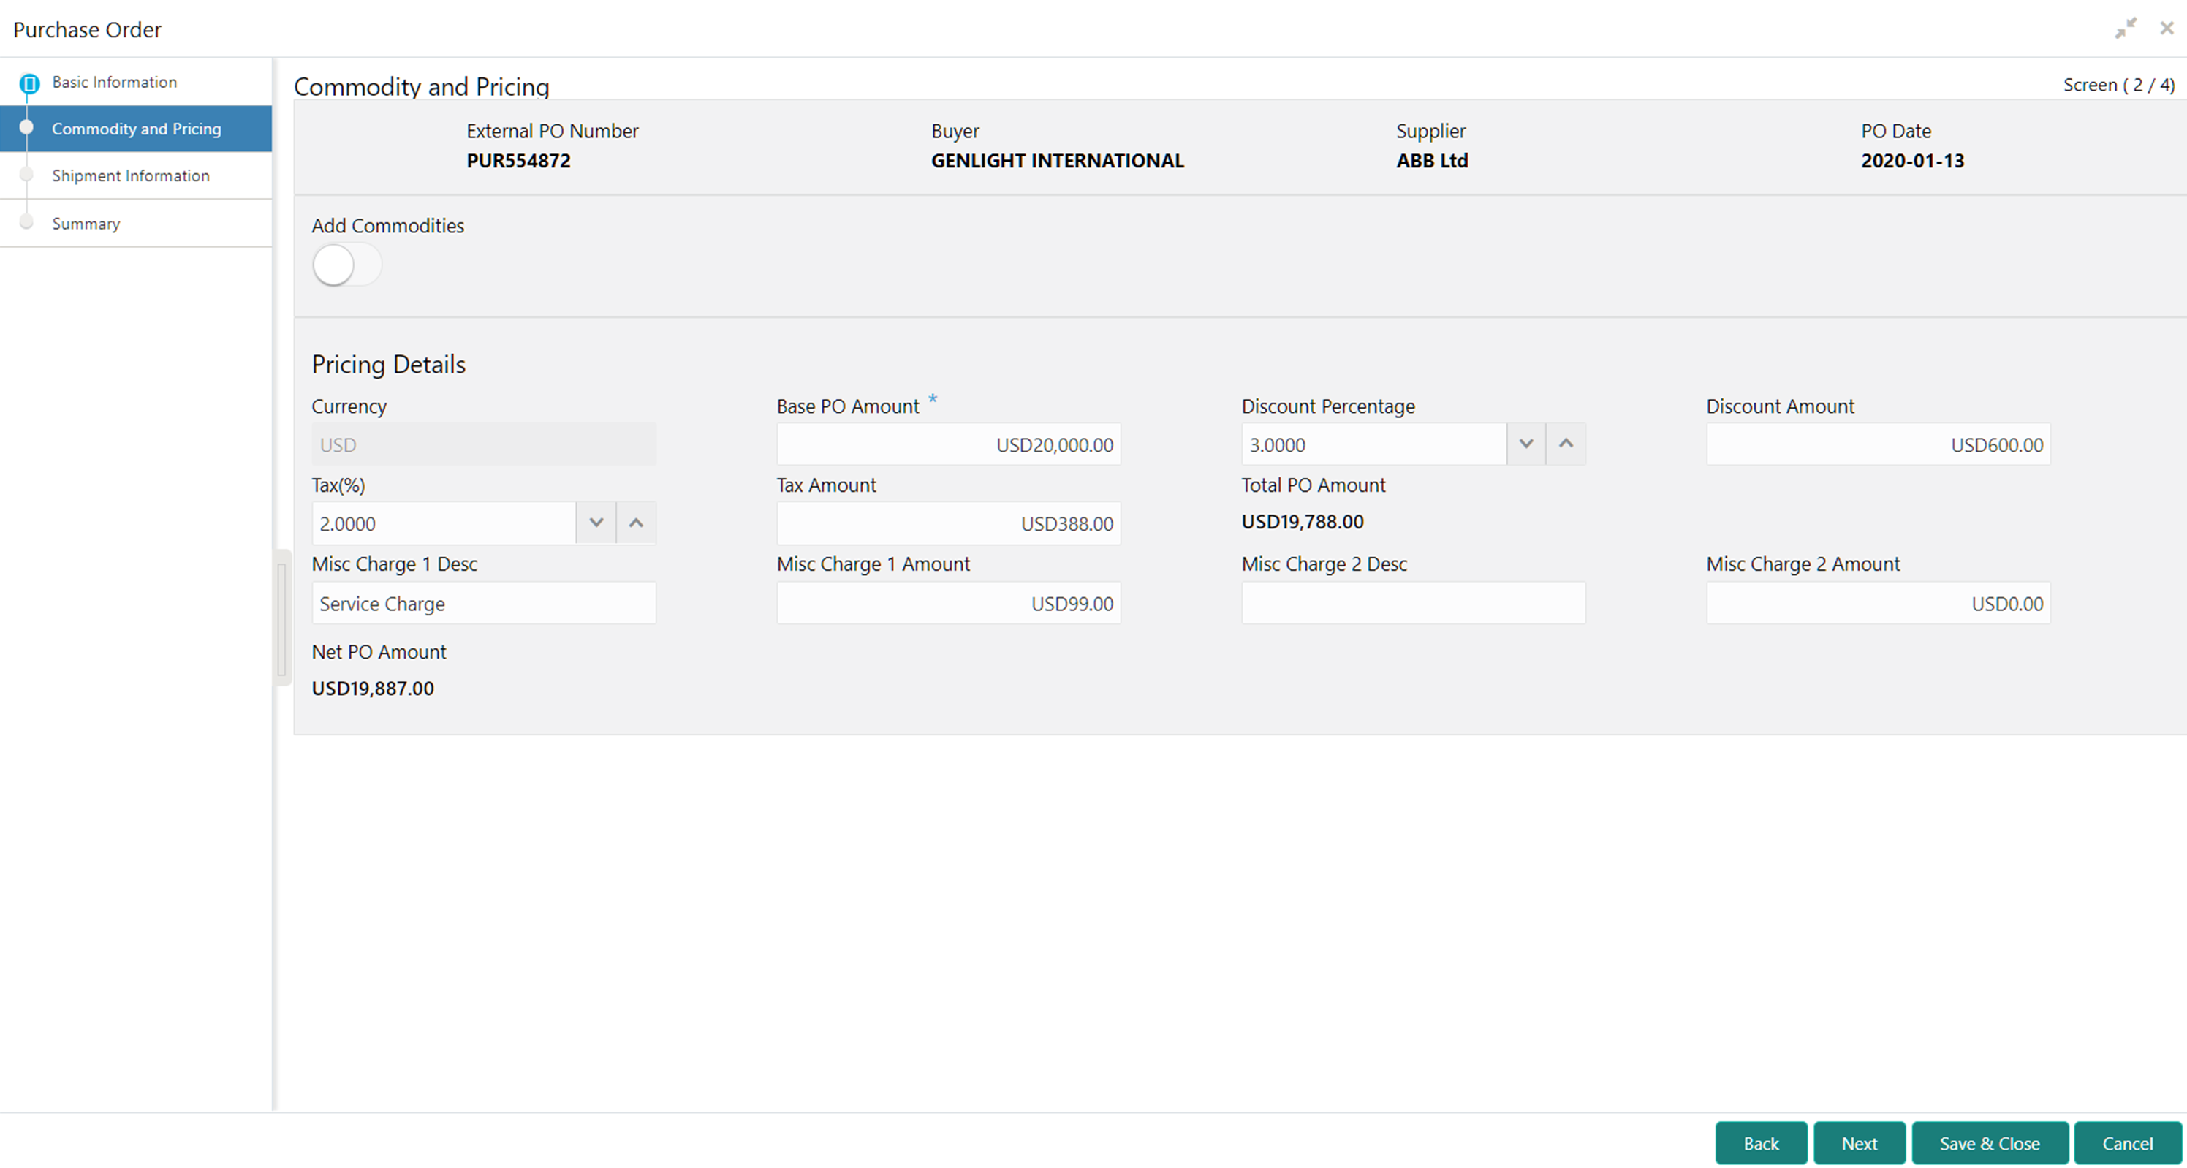This screenshot has height=1168, width=2187.
Task: Click the Tax percentage dropdown arrow
Action: [594, 523]
